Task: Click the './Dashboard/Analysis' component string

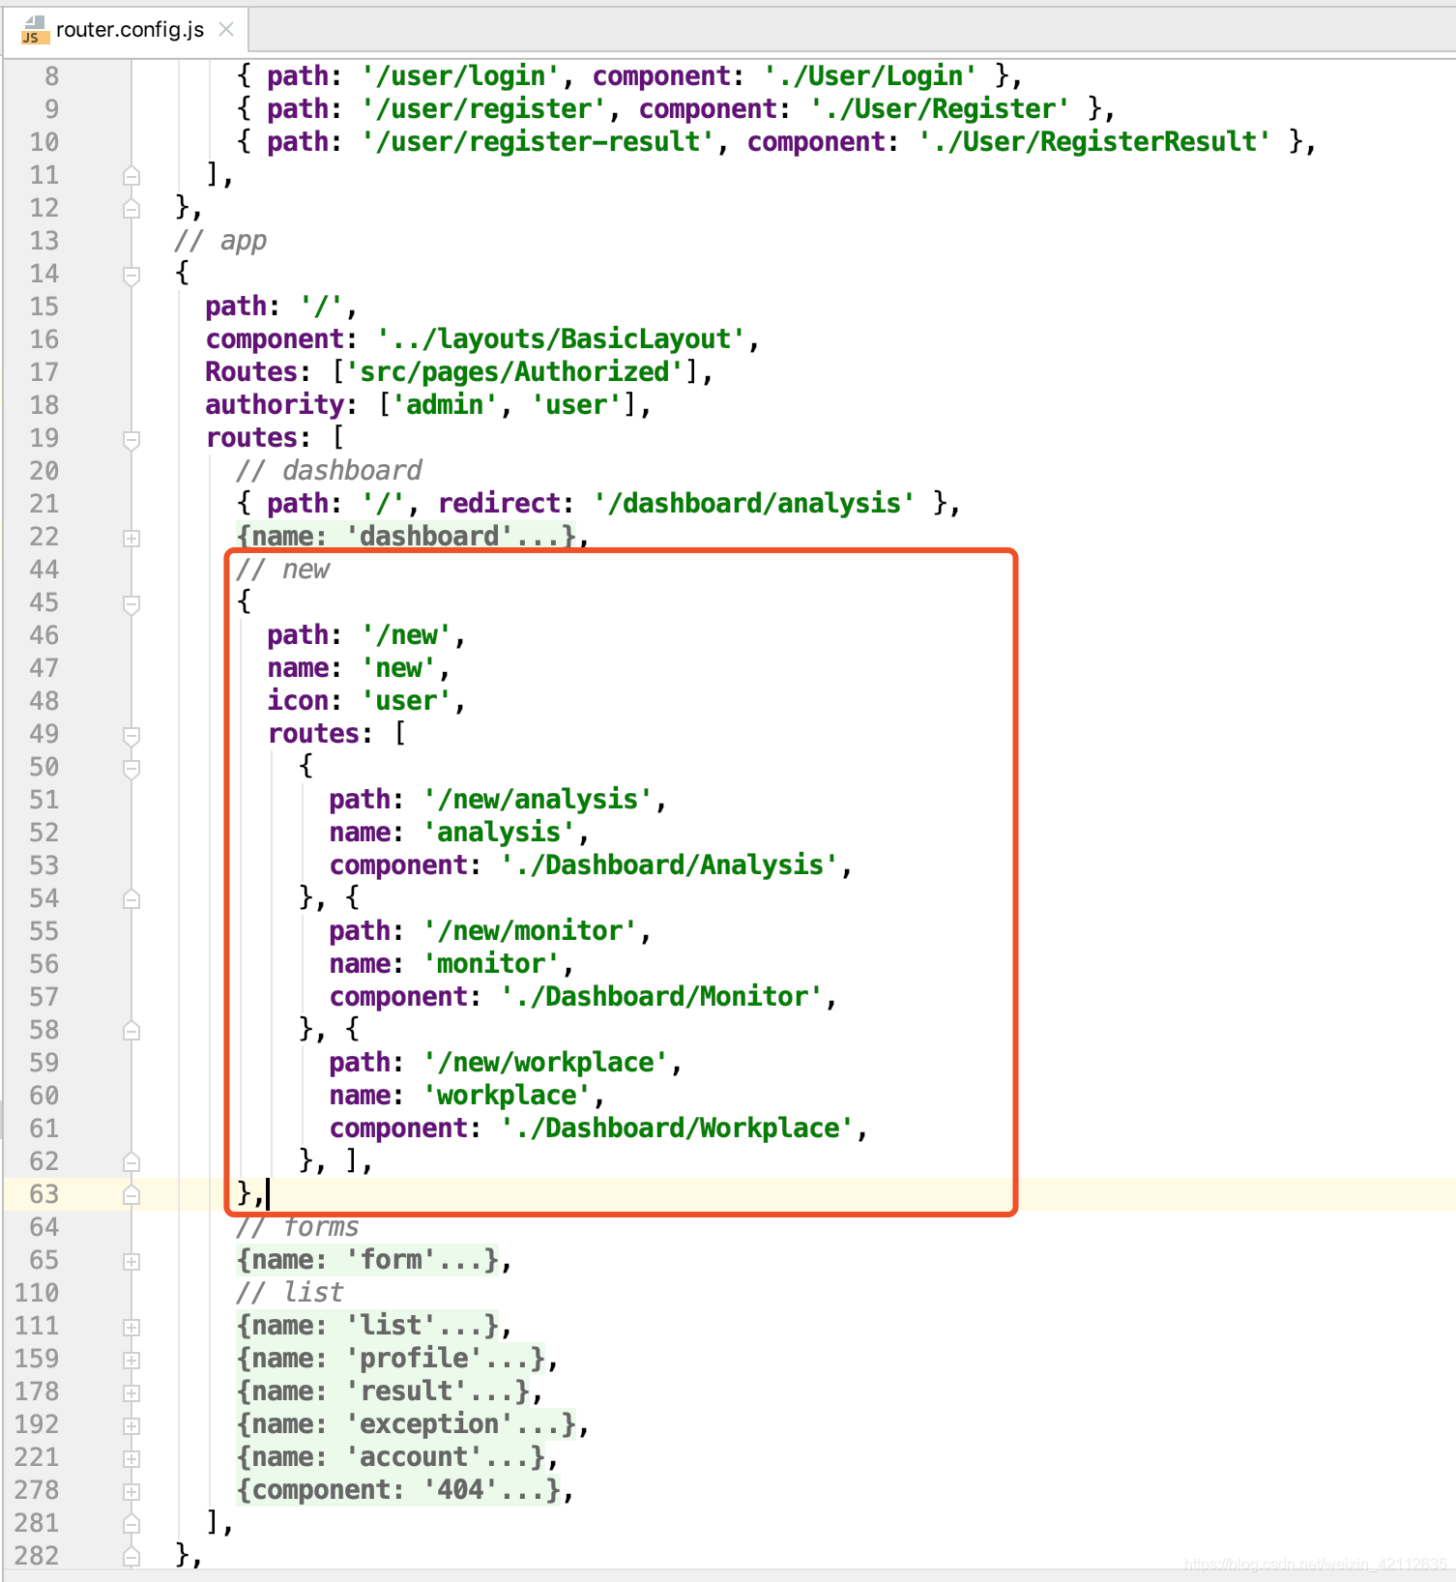Action: 669,865
